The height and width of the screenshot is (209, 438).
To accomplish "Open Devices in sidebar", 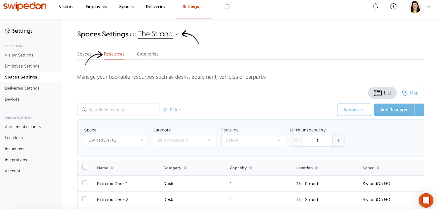I will pyautogui.click(x=12, y=99).
